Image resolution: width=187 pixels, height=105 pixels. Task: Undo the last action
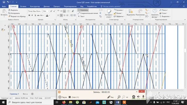8,2
